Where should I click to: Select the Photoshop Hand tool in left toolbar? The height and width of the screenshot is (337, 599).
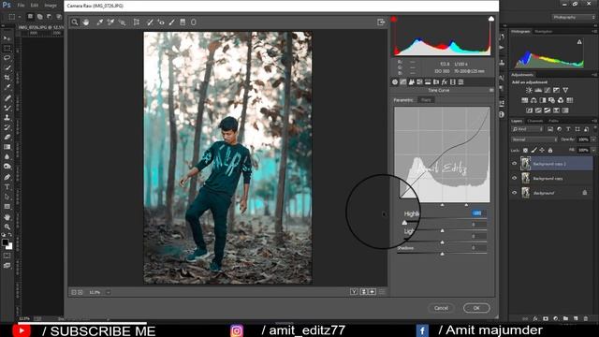pyautogui.click(x=7, y=216)
